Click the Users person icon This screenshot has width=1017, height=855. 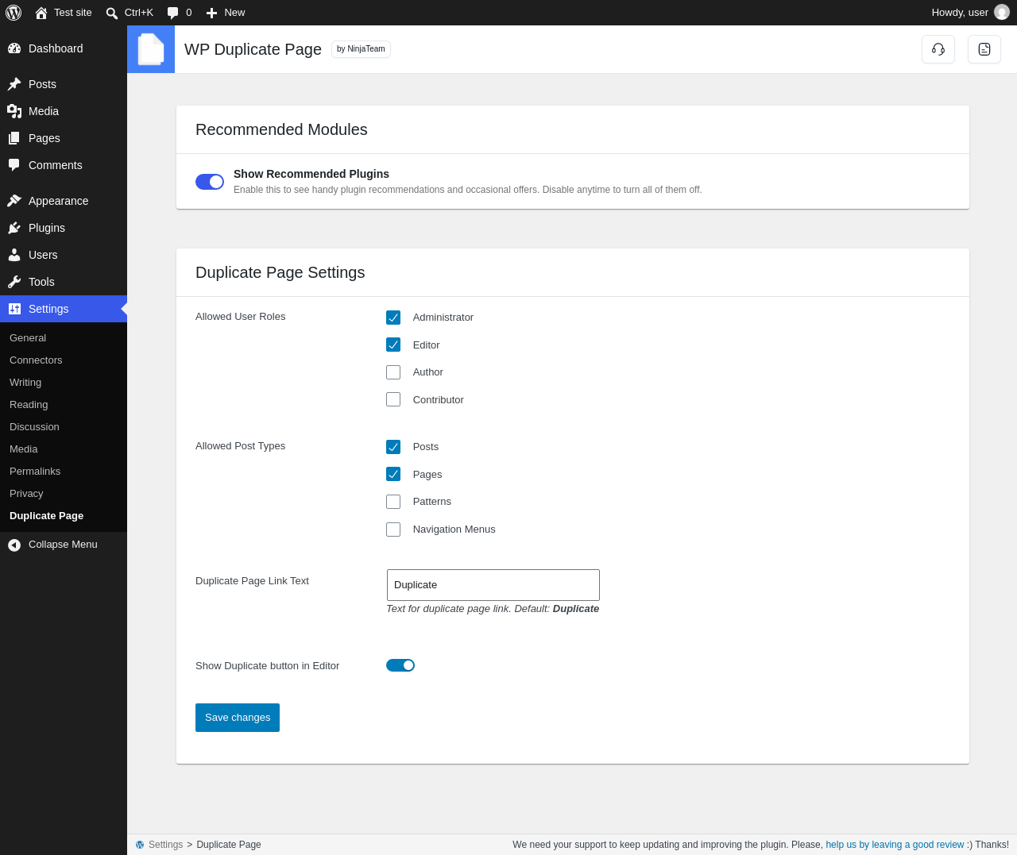coord(14,255)
